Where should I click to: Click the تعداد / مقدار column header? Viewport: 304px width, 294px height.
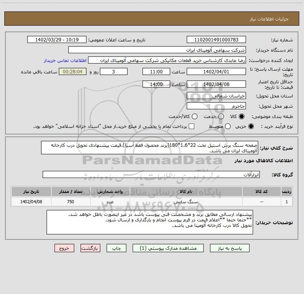(x=71, y=191)
